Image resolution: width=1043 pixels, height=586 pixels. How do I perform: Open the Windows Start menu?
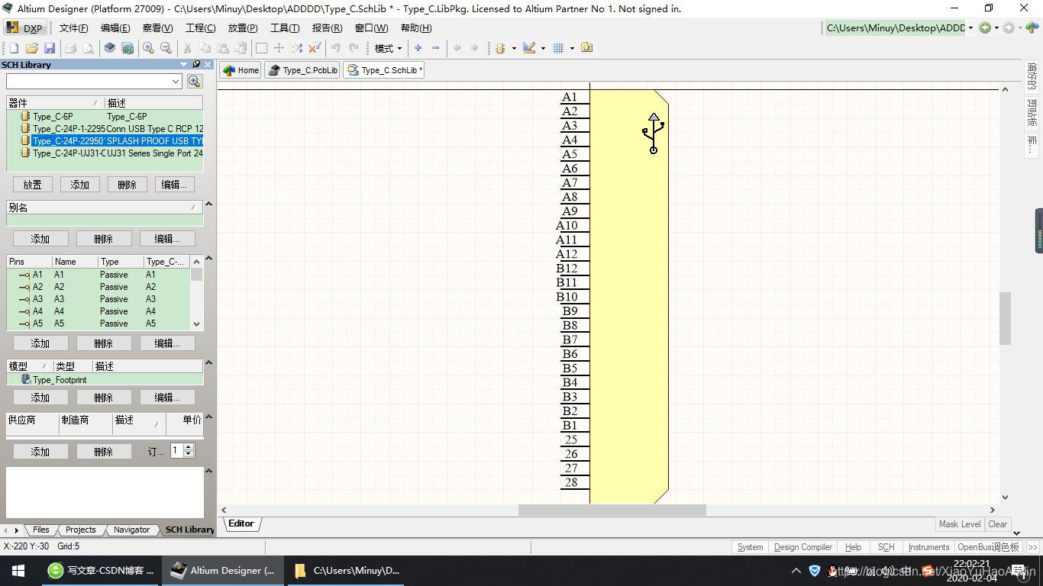point(18,571)
